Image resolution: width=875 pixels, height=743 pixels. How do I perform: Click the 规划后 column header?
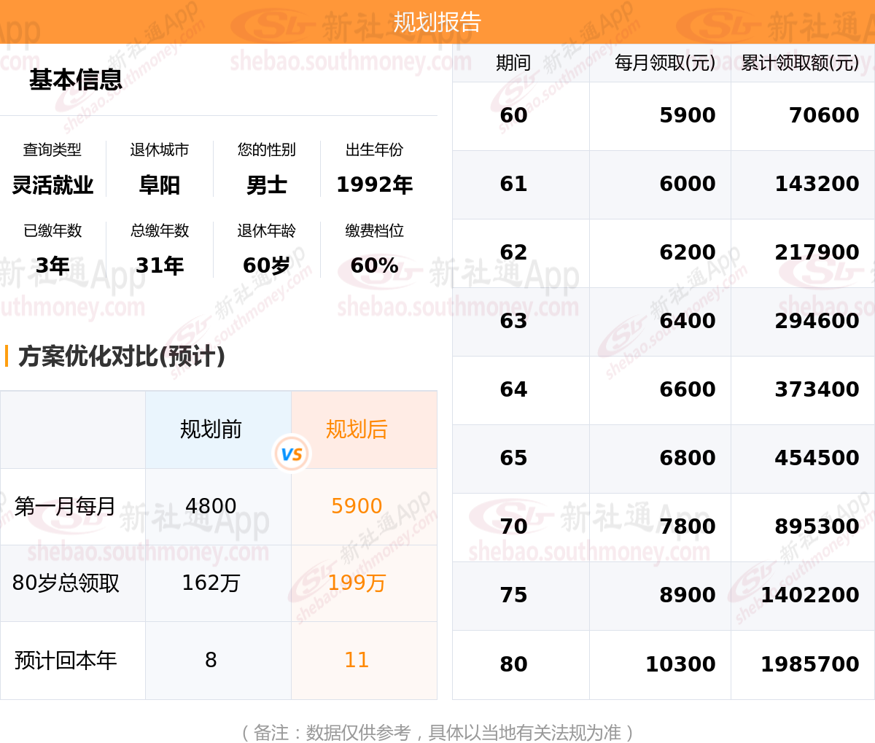click(x=357, y=429)
